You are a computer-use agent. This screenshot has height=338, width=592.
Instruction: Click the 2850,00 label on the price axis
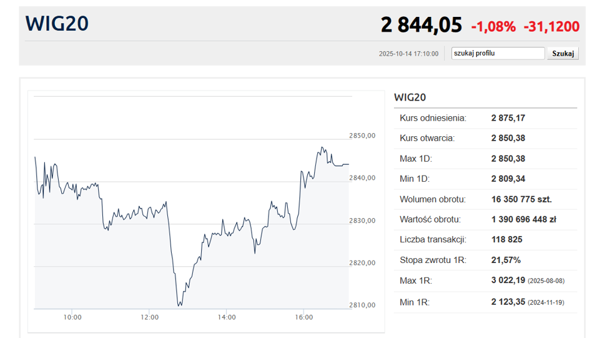click(362, 136)
